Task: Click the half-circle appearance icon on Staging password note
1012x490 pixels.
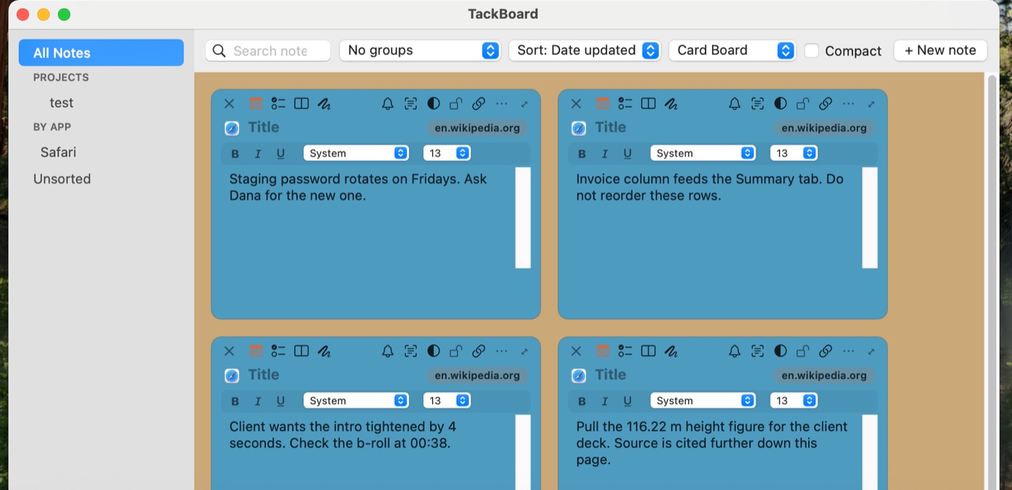Action: [434, 103]
